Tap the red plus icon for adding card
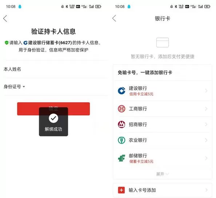This screenshot has width=216, height=198. (121, 190)
